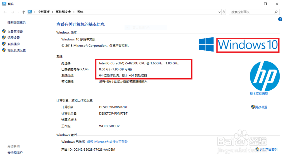Maximize the 系统 window

pos(265,4)
